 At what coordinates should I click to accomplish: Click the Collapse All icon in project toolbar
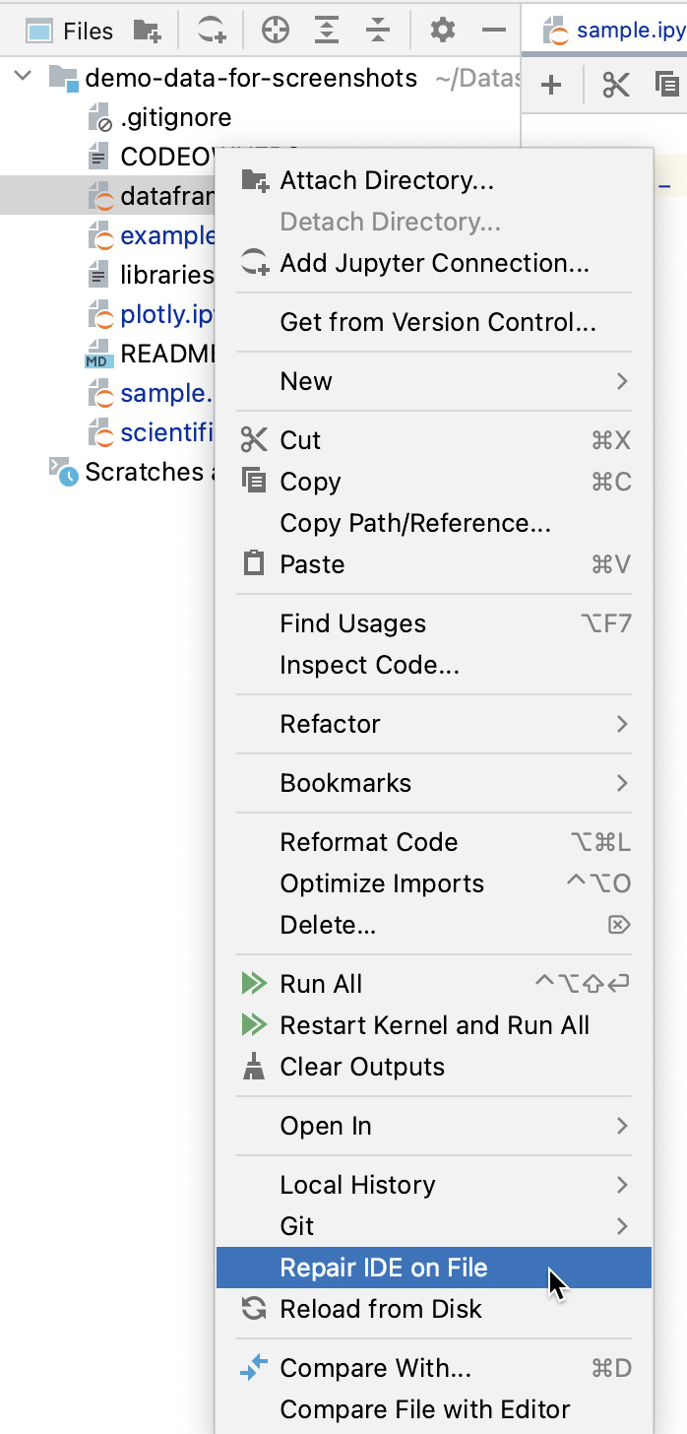click(x=378, y=30)
